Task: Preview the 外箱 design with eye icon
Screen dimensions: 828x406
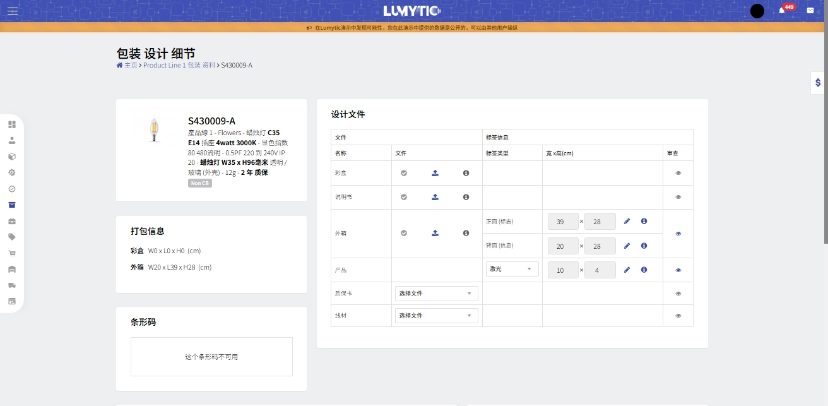Action: pos(678,234)
